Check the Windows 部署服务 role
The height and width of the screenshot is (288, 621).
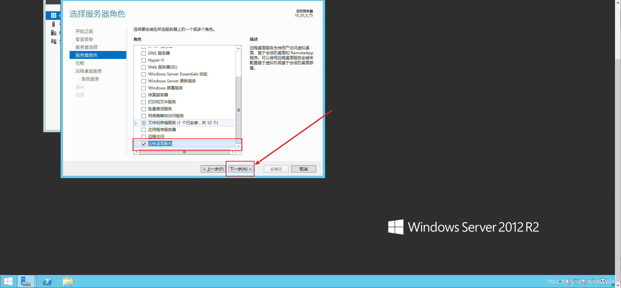[143, 88]
